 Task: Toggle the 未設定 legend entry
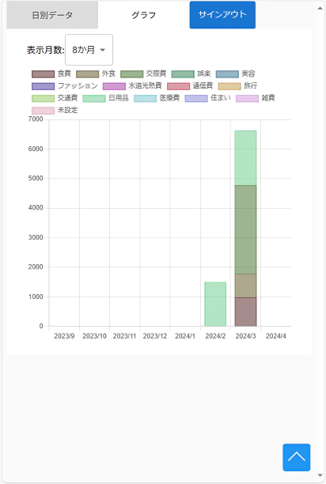55,110
